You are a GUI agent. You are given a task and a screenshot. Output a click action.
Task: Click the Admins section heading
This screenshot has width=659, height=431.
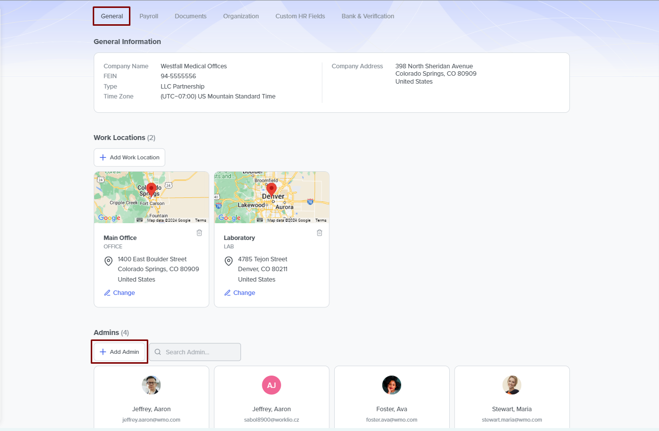pyautogui.click(x=112, y=333)
